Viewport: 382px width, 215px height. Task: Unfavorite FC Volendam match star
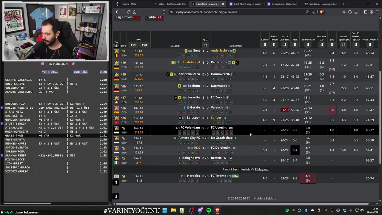(x=116, y=128)
